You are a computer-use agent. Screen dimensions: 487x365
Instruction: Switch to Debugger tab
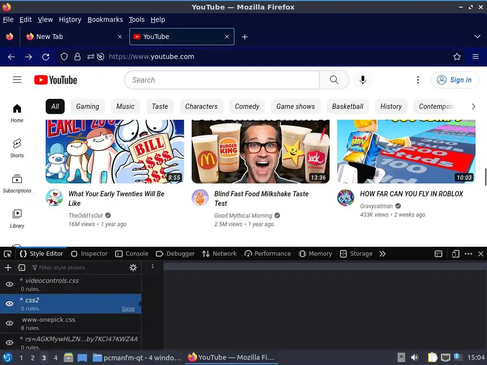(x=175, y=254)
